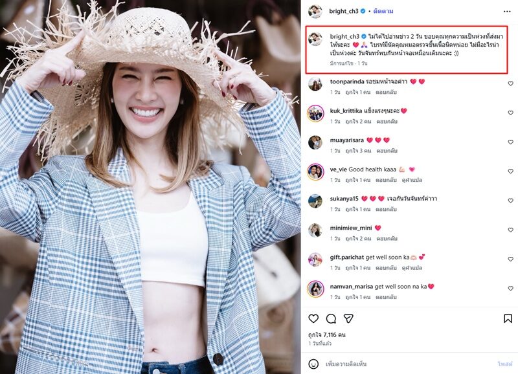Open minimiew_mini username link
The width and height of the screenshot is (518, 374).
pos(350,228)
